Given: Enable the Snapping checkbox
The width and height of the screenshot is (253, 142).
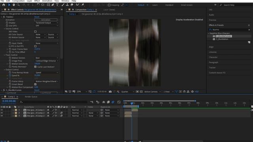Looking at the screenshot, I should (109, 5).
